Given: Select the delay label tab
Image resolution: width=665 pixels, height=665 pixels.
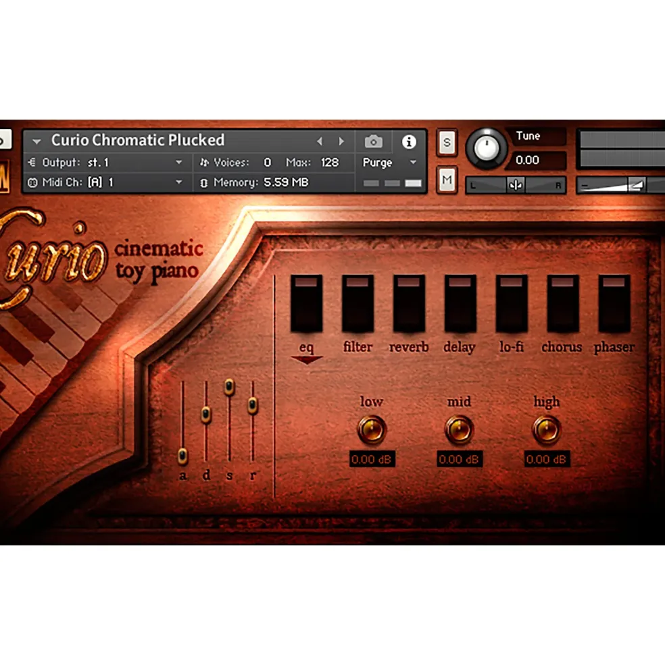Looking at the screenshot, I should click(459, 347).
